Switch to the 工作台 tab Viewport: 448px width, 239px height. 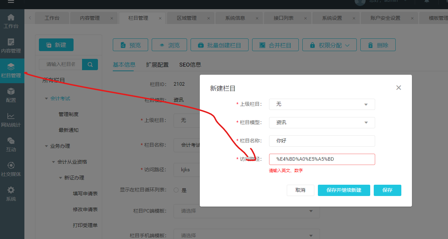click(52, 18)
